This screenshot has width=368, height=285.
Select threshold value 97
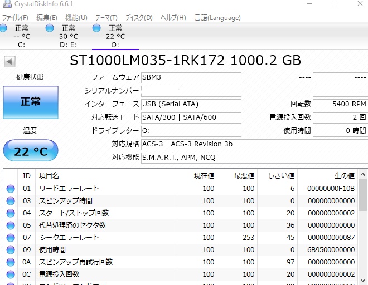(x=290, y=262)
